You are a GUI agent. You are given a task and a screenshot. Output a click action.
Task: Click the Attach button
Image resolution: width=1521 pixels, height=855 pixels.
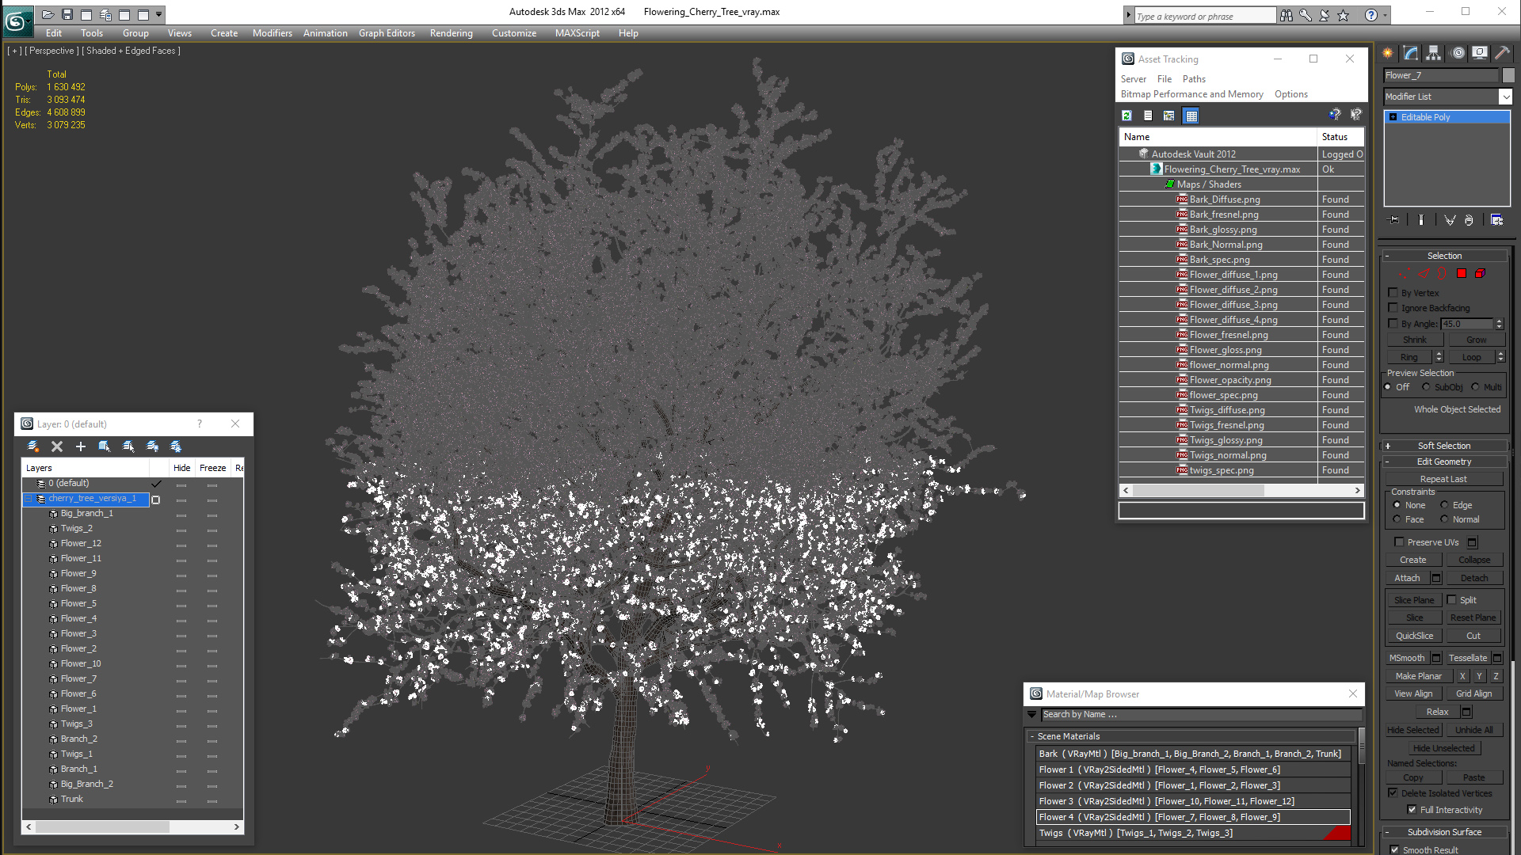[x=1407, y=578]
